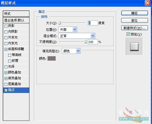Screen dimensions: 152x124
Task: Enable the 外发光 checkbox
Action: 6,38
